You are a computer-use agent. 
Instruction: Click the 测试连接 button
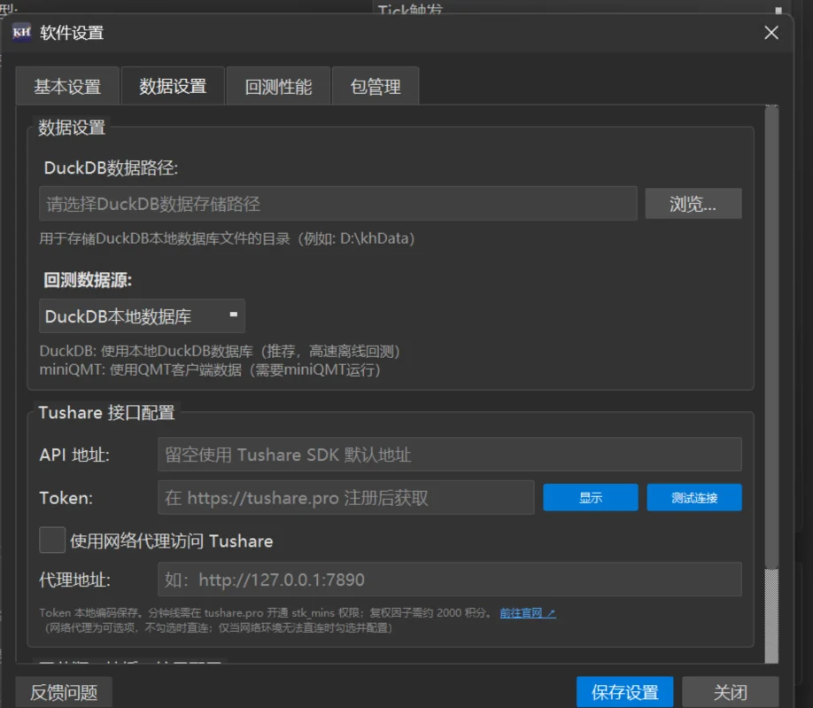pyautogui.click(x=694, y=497)
